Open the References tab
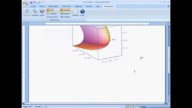192x108 pixels. [x=67, y=6]
